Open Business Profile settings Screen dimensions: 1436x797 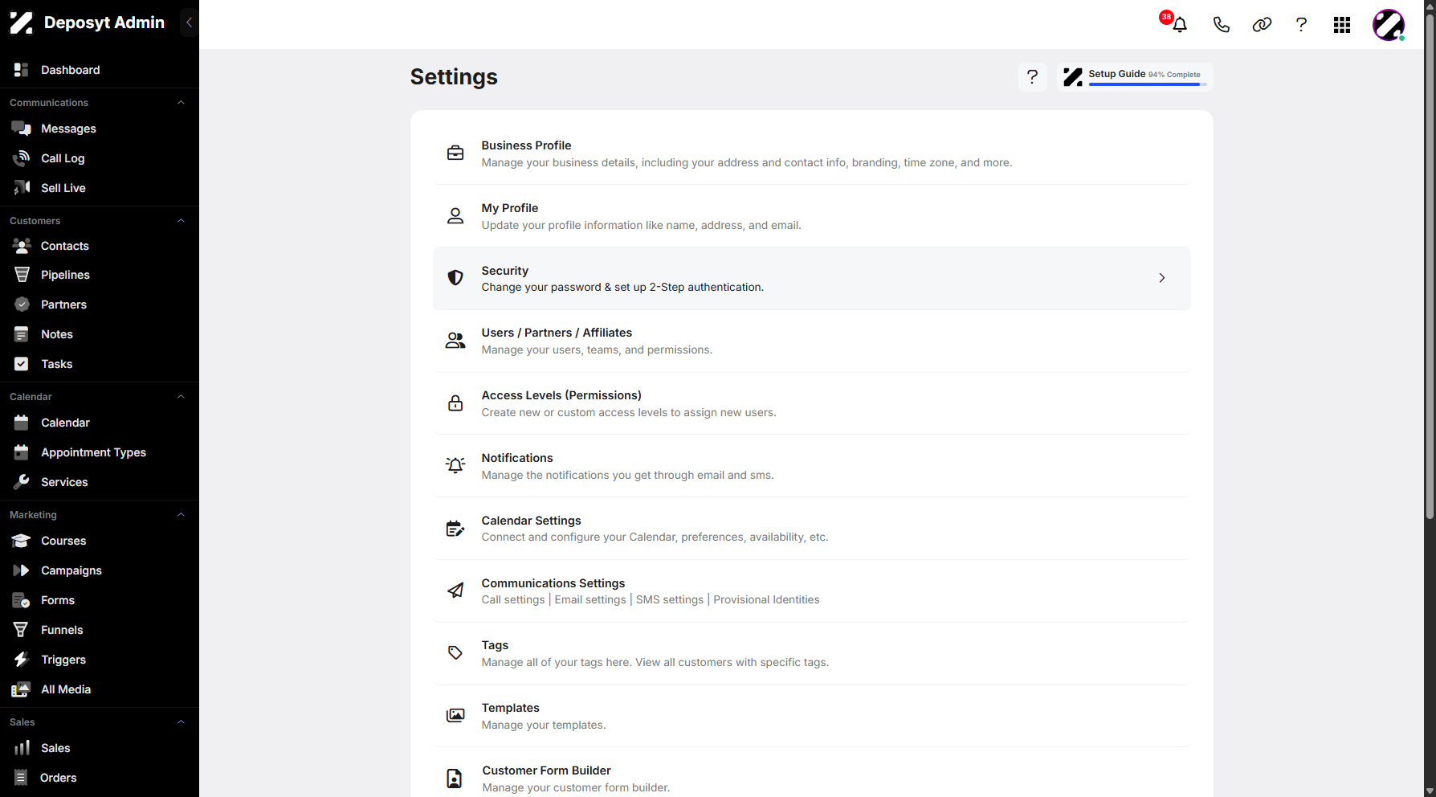click(812, 153)
